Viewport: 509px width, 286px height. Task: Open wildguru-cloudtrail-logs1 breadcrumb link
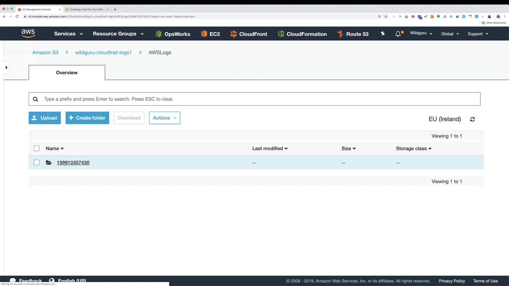[x=103, y=52]
